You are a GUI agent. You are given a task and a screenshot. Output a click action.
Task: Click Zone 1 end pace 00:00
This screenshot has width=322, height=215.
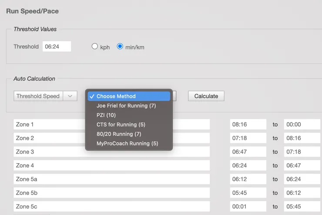[x=302, y=124]
